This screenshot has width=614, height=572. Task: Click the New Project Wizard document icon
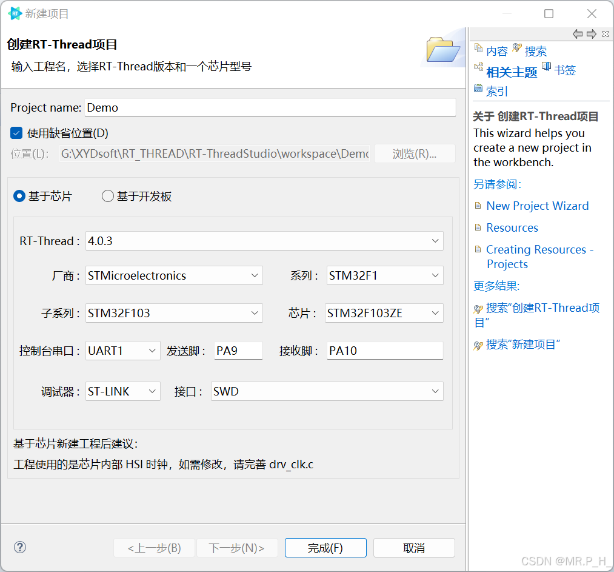(478, 206)
